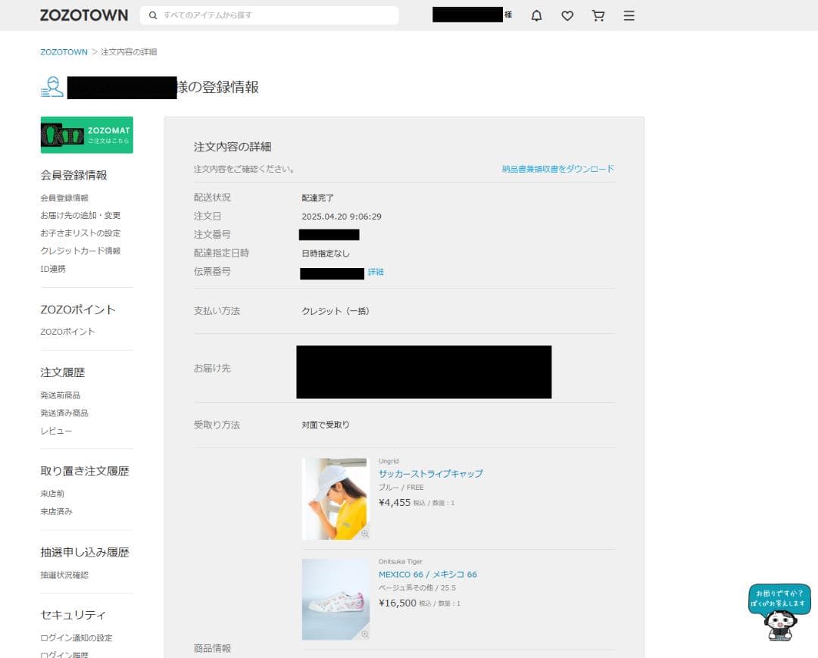Viewport: 818px width, 658px height.
Task: Click the ZOZOTOWN logo in header
Action: click(x=83, y=15)
